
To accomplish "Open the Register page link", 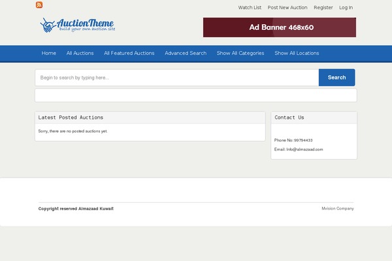I will [323, 7].
